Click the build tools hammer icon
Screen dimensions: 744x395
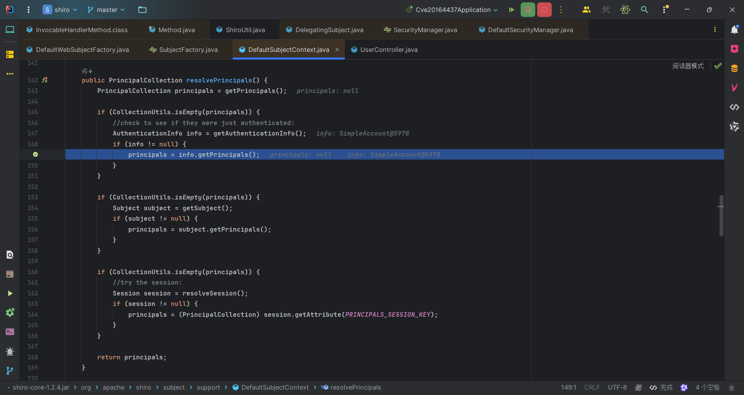point(606,10)
